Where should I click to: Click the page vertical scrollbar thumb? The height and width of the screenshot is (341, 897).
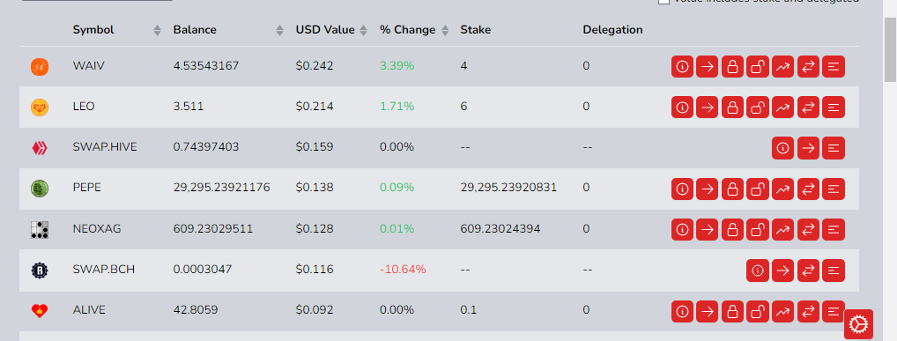click(x=890, y=49)
